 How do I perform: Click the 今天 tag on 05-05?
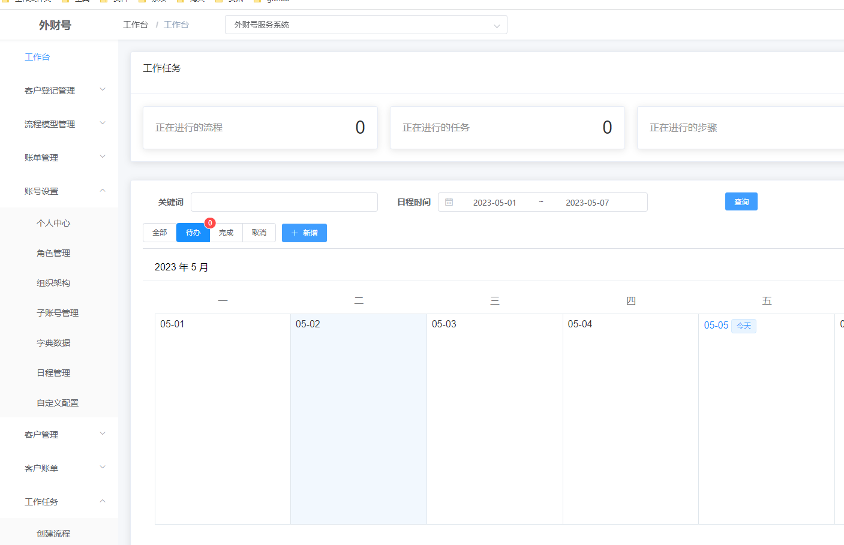[744, 326]
